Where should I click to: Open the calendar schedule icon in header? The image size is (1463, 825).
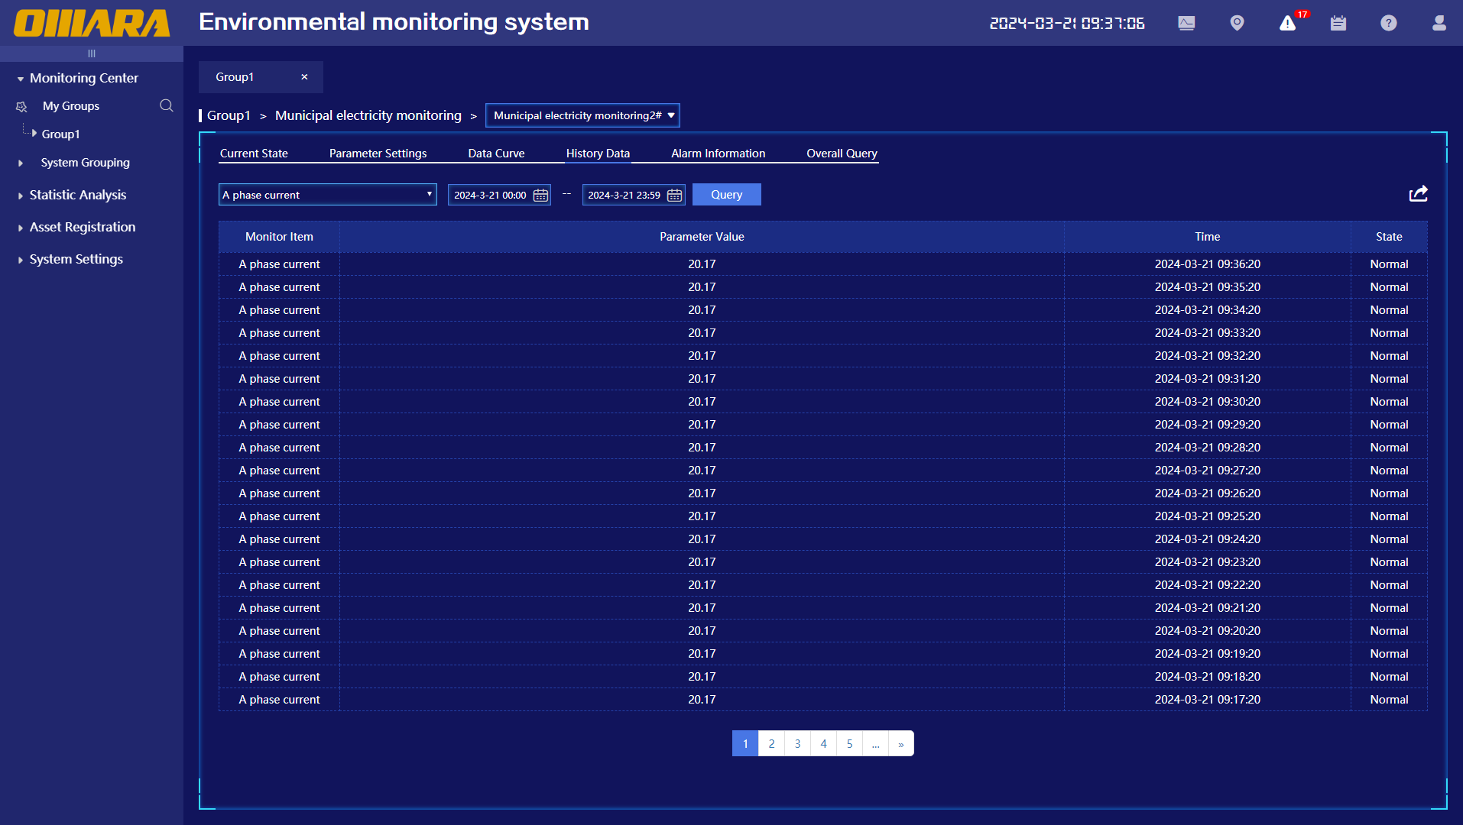click(1338, 23)
